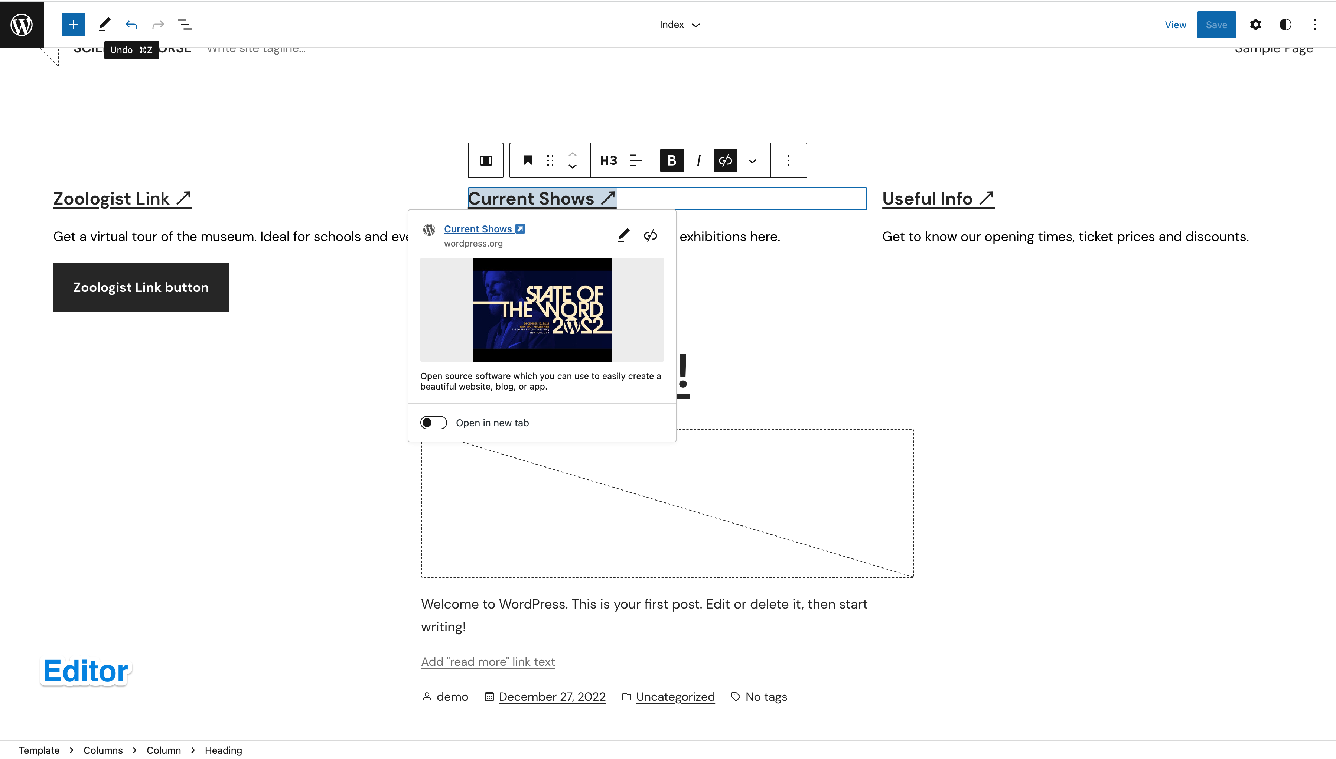
Task: Select parent Column block icon in toolbar
Action: click(485, 160)
